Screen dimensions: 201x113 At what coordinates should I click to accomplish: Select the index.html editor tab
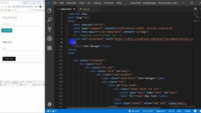pyautogui.click(x=66, y=9)
